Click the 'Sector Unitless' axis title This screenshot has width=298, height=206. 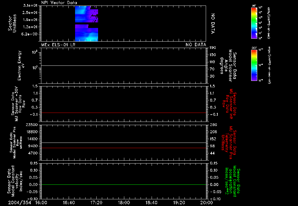[x=12, y=23]
